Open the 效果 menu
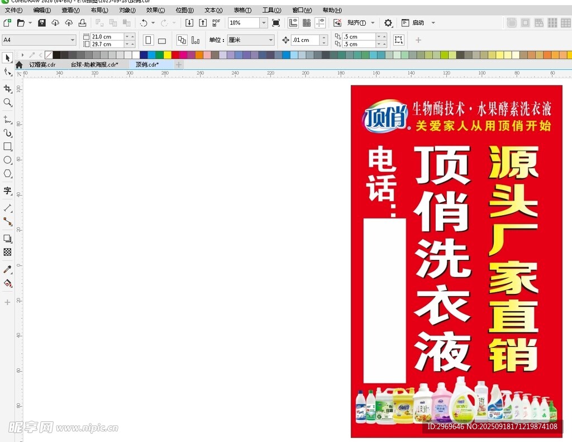This screenshot has width=572, height=442. (155, 10)
